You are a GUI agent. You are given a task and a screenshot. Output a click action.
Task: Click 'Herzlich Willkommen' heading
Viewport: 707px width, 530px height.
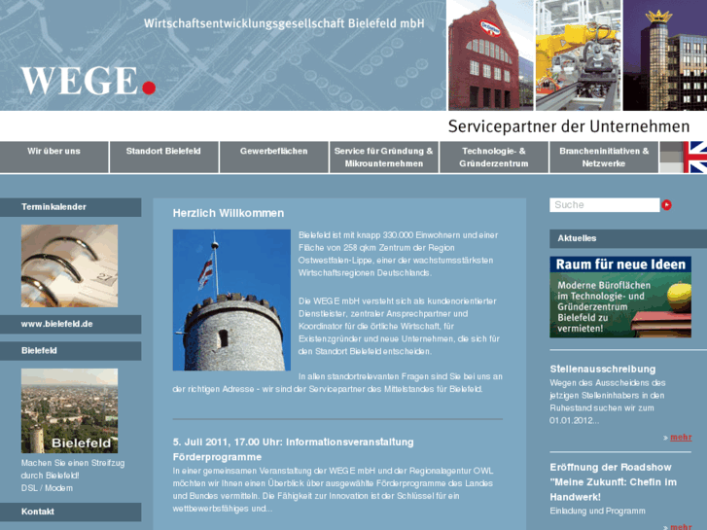(229, 213)
